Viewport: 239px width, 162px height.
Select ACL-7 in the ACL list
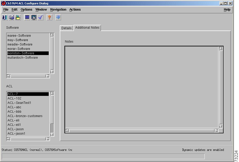pos(28,94)
